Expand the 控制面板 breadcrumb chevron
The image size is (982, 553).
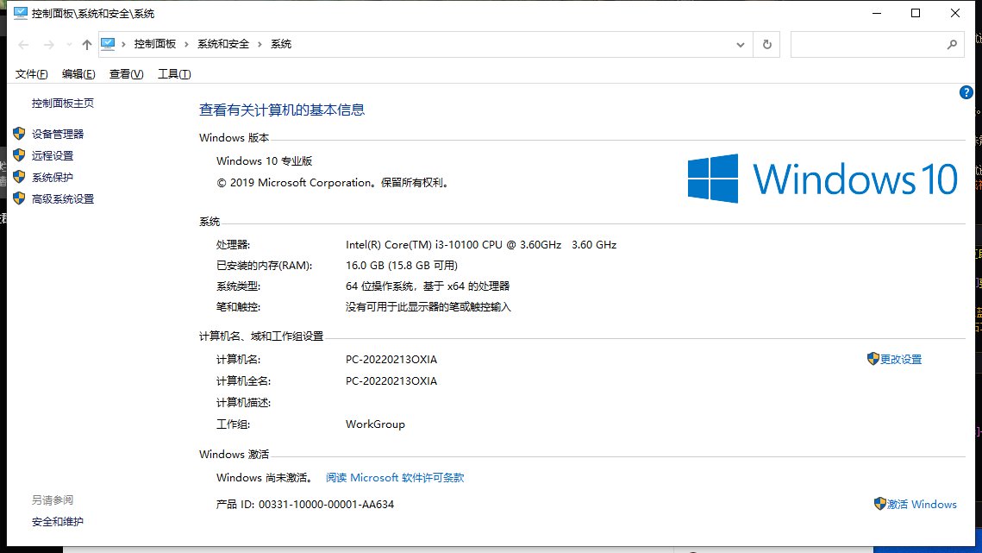(x=187, y=45)
